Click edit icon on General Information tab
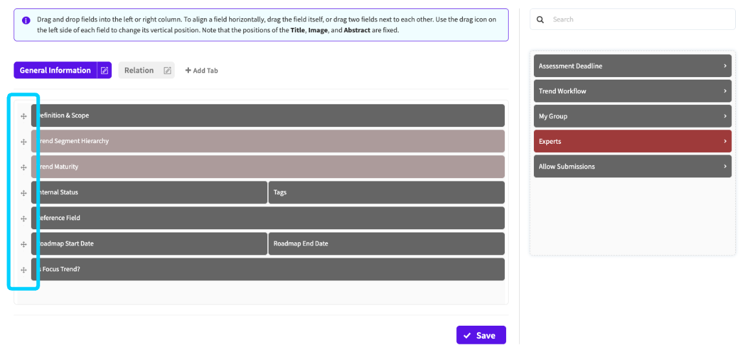 pos(104,71)
